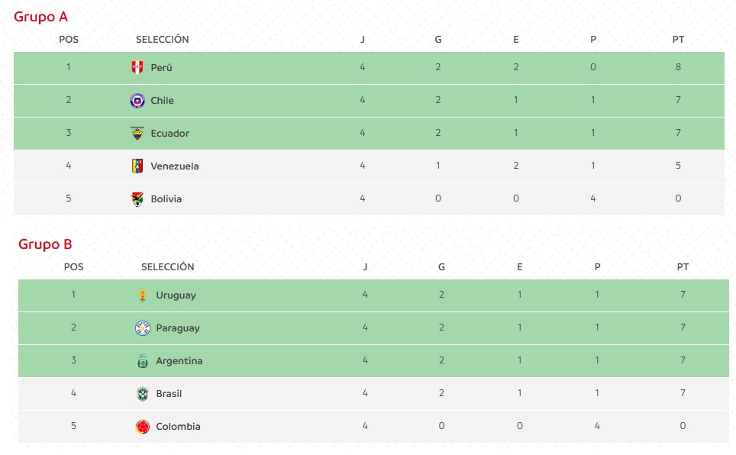Screen dimensions: 736x455
Task: Click the Paraguay team crest icon
Action: [143, 328]
